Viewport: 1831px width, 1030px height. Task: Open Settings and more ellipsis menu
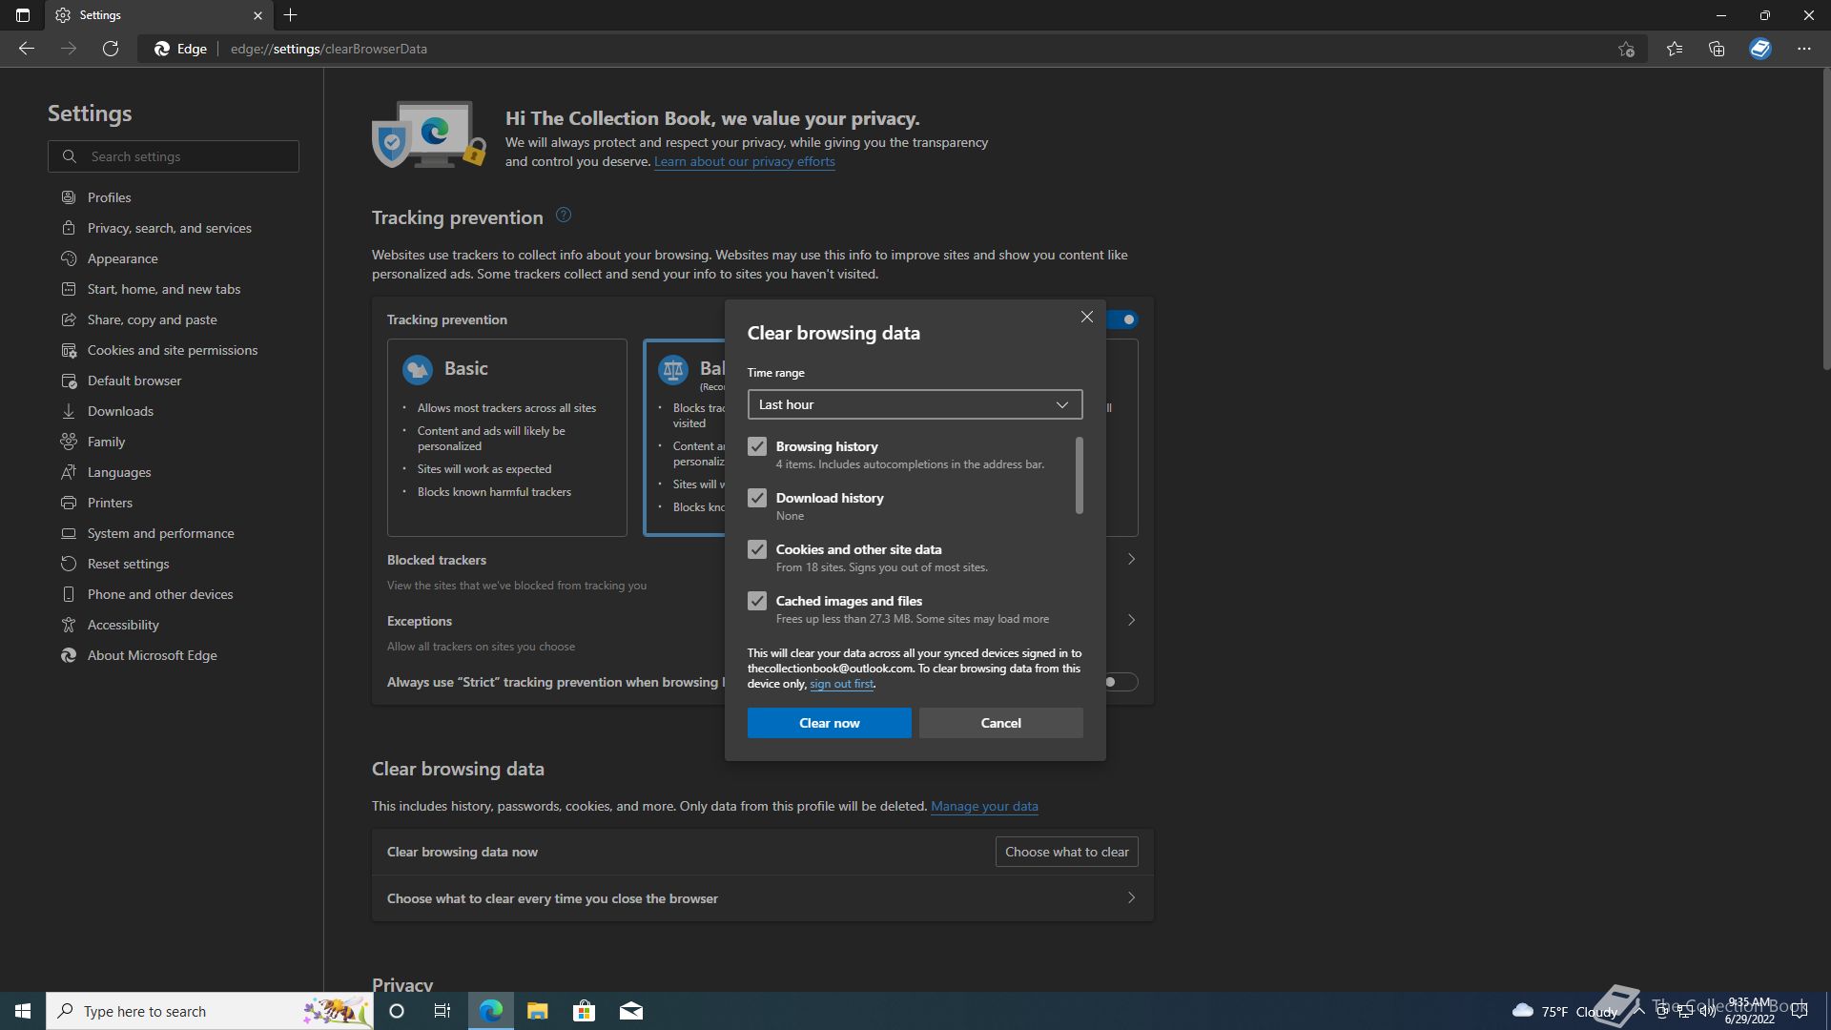tap(1804, 49)
